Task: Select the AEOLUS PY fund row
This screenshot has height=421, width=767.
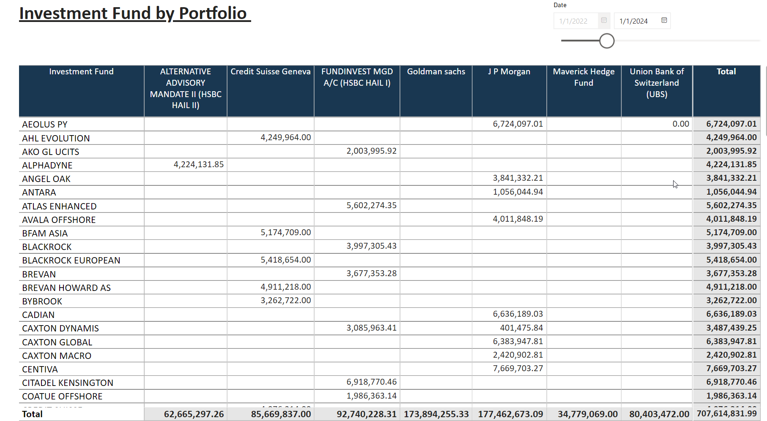Action: [x=45, y=125]
